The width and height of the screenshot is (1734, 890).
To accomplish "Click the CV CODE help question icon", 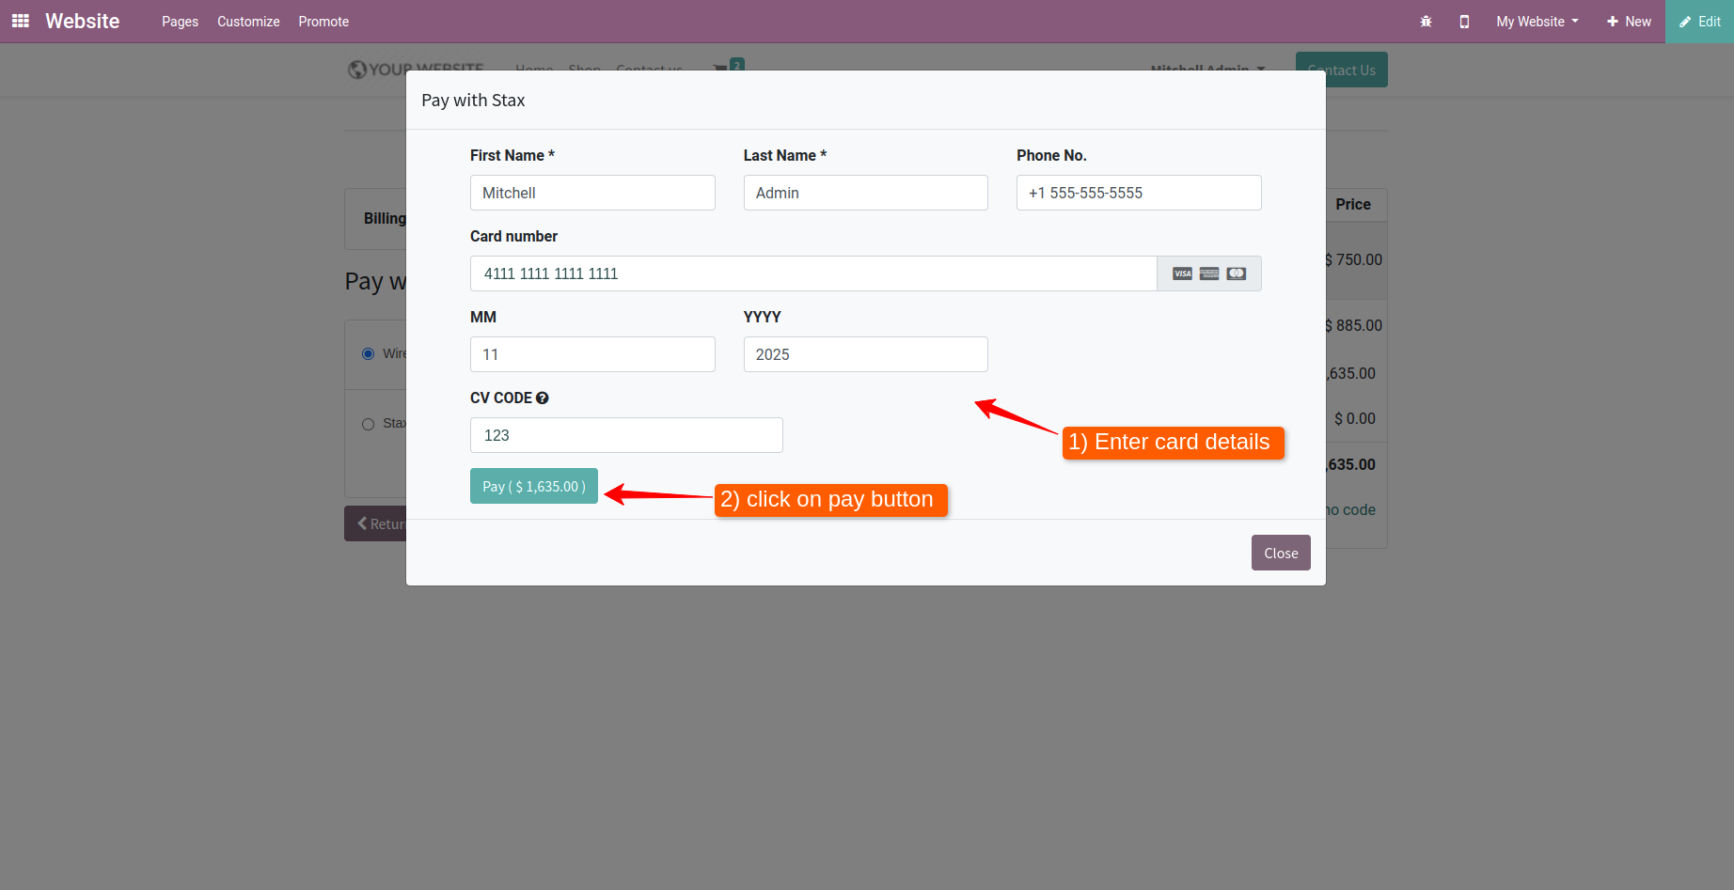I will pyautogui.click(x=543, y=398).
